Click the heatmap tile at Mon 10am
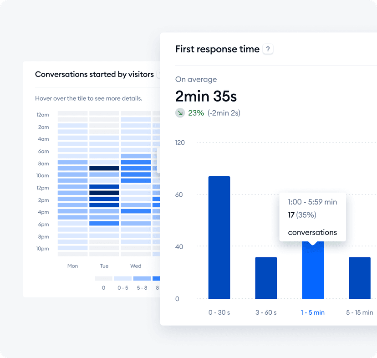This screenshot has width=377, height=358. pos(73,175)
